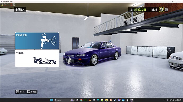Launch Google Chrome from the taskbar
This screenshot has width=183, height=102.
click(81, 100)
